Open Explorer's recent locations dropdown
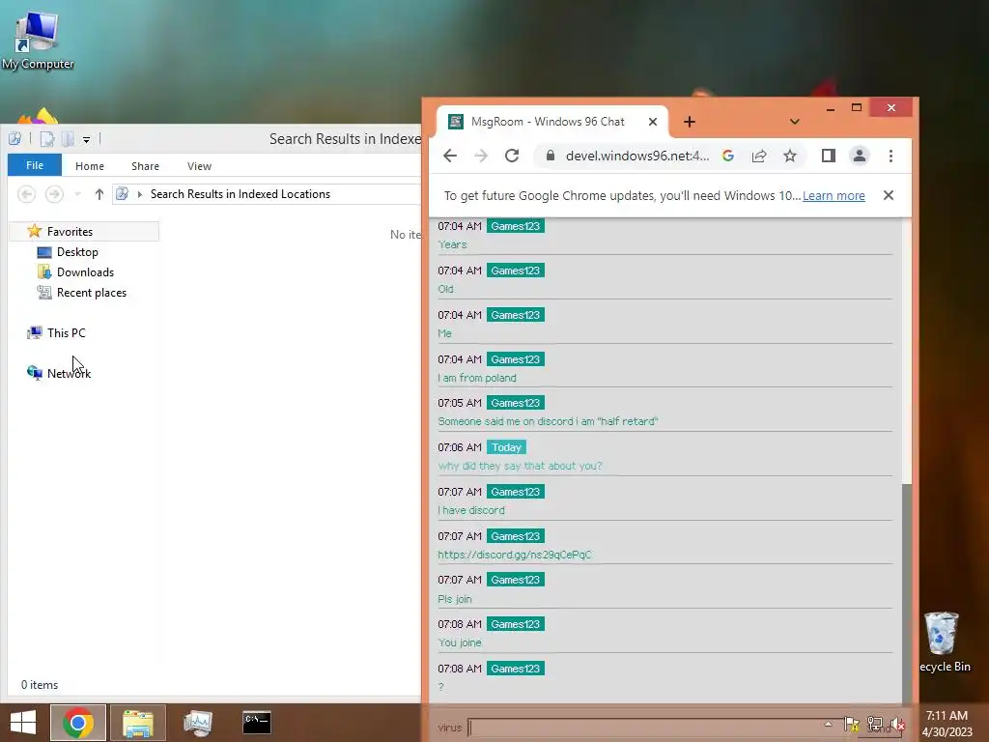 tap(77, 194)
